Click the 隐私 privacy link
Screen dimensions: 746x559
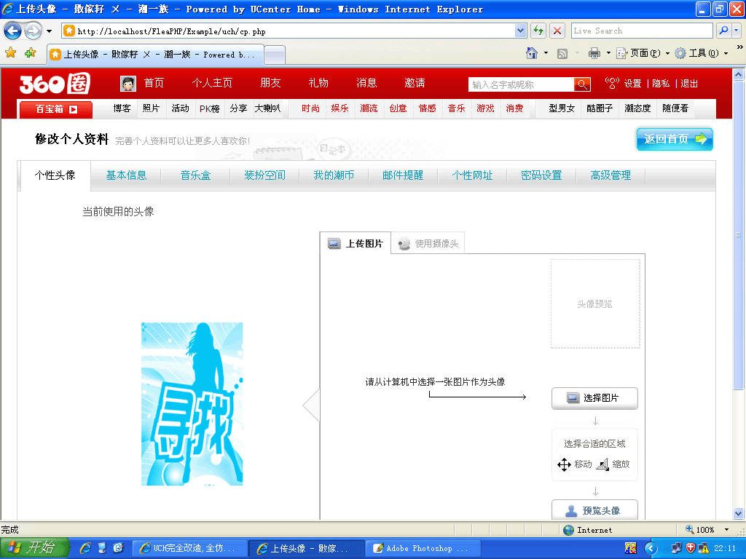661,84
